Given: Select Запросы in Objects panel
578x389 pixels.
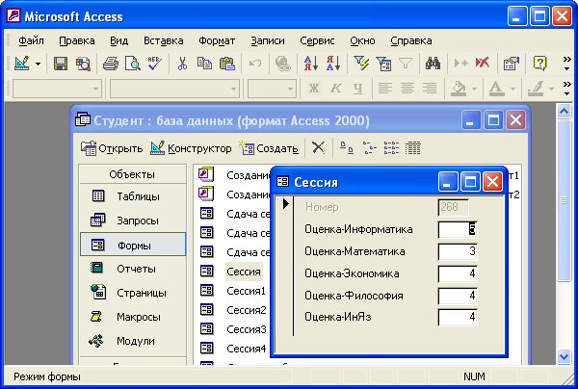Looking at the screenshot, I should pos(133,220).
